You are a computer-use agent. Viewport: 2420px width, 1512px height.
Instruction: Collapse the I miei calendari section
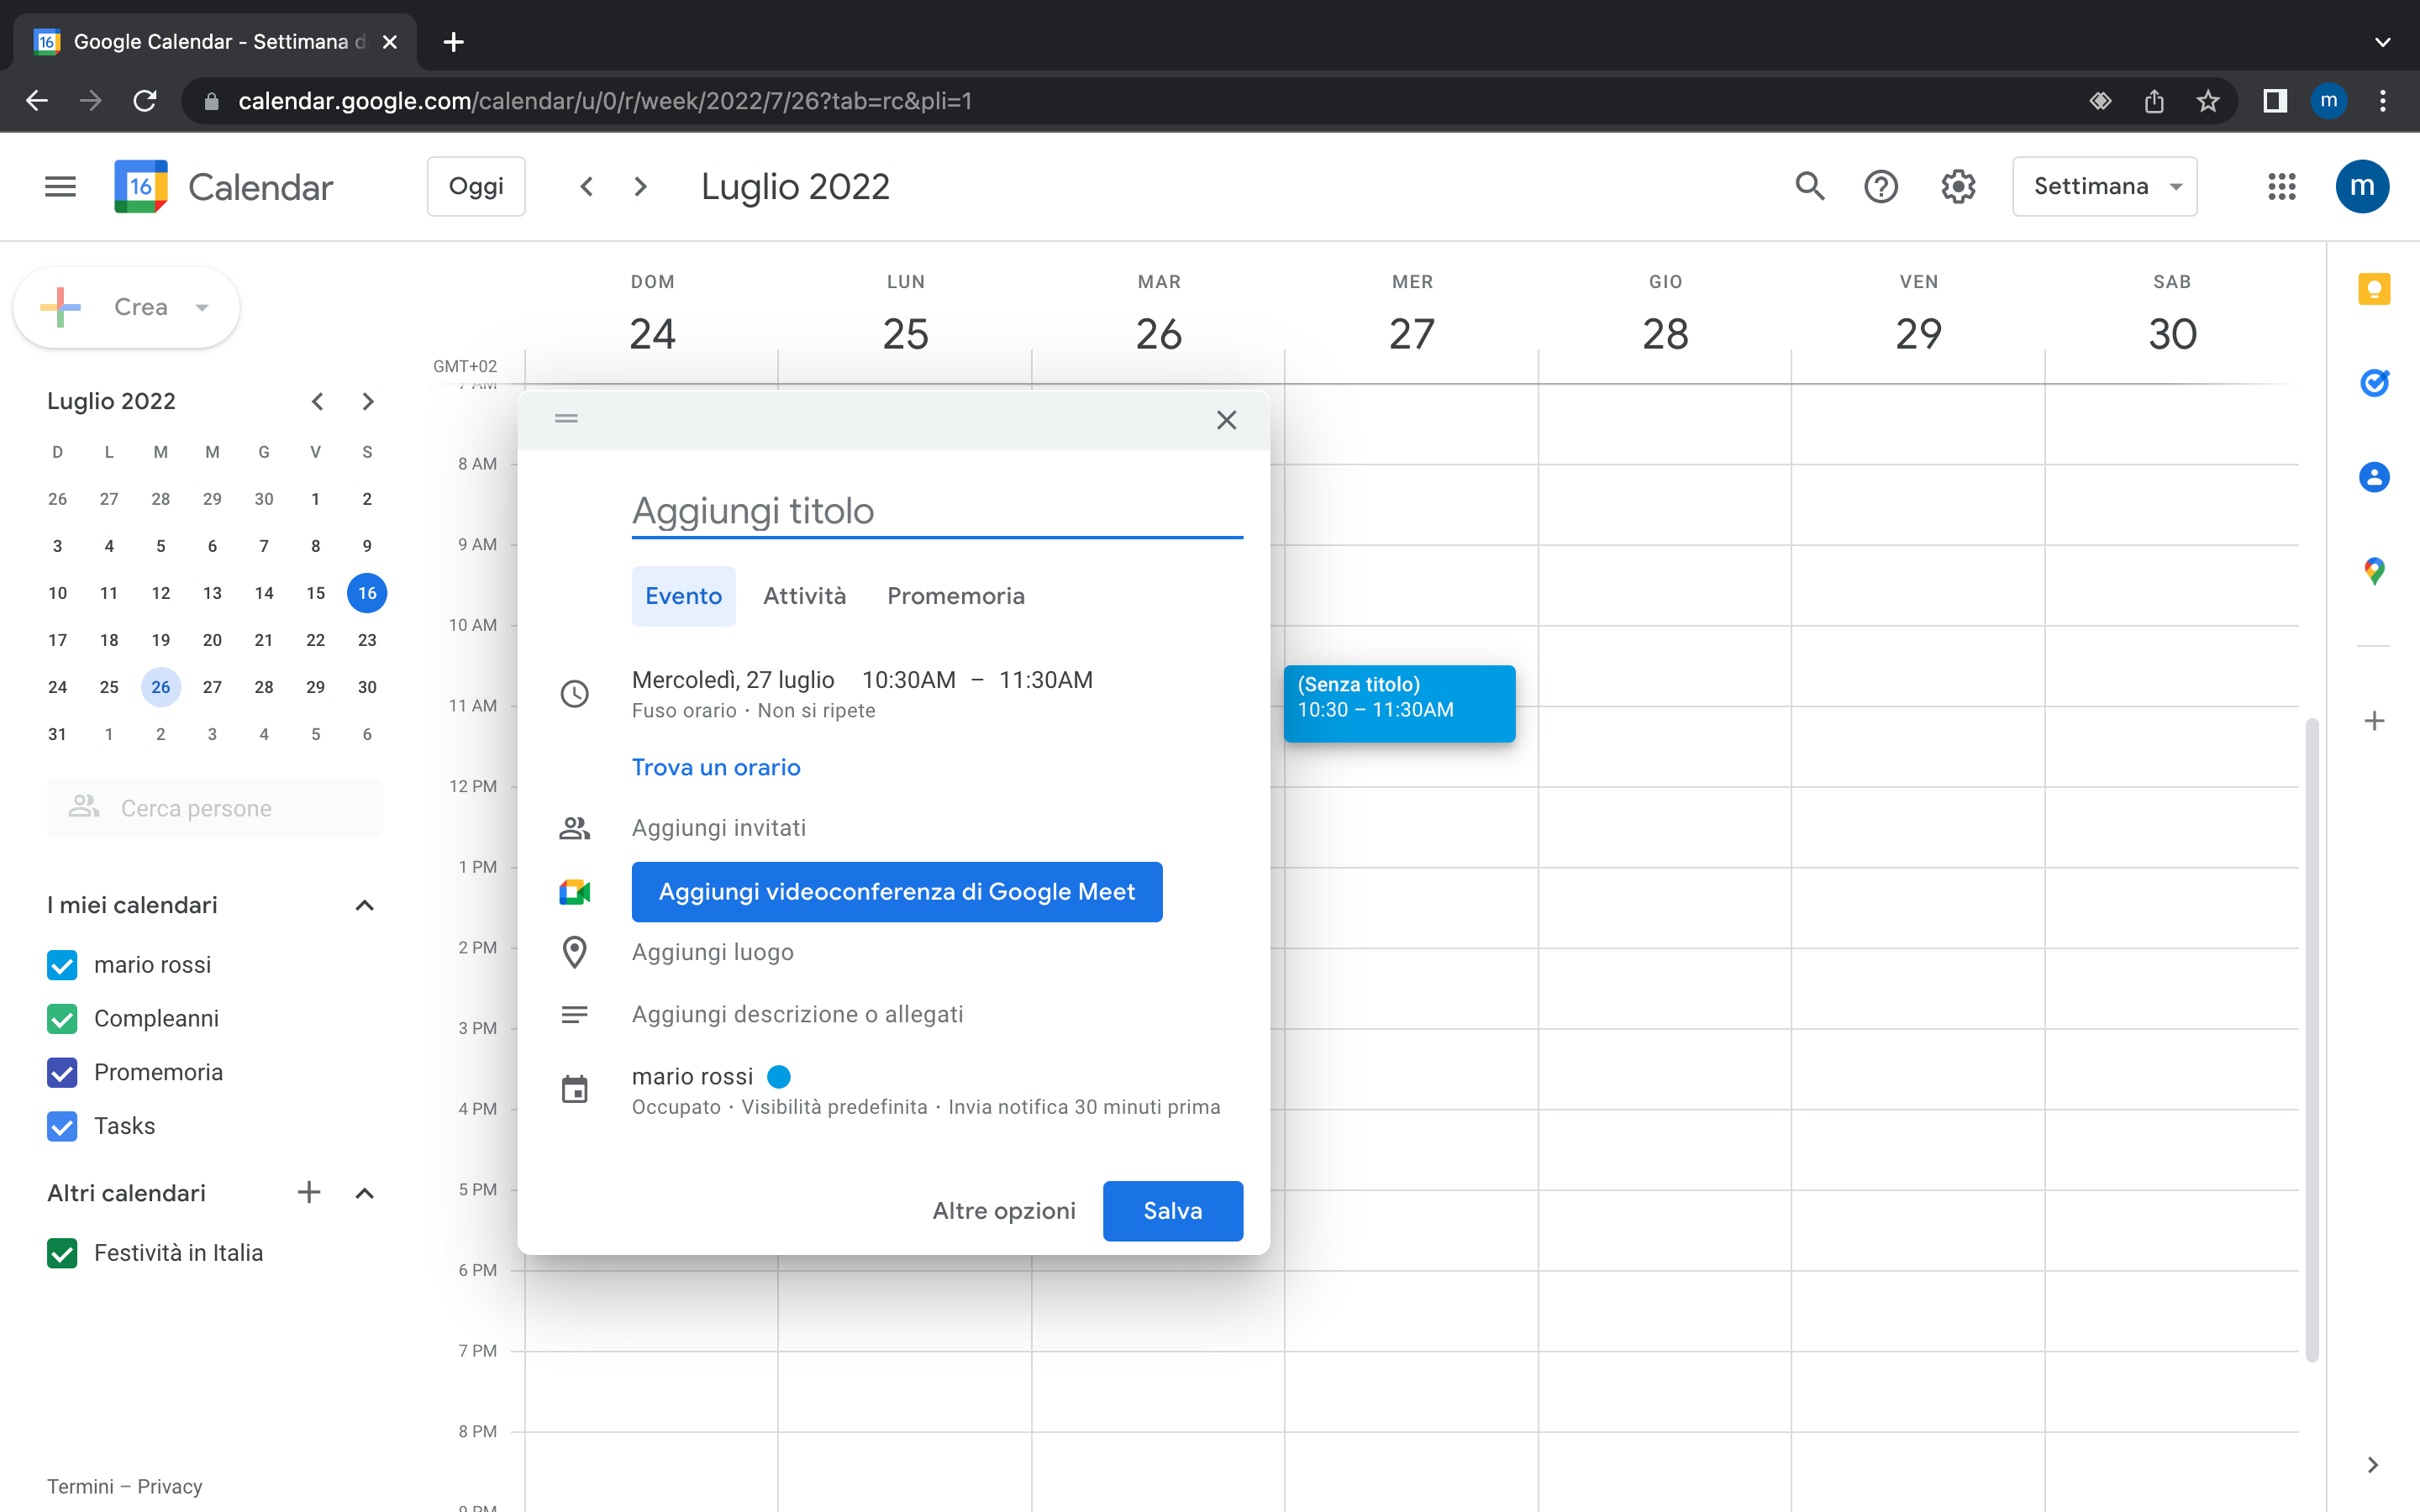click(364, 905)
